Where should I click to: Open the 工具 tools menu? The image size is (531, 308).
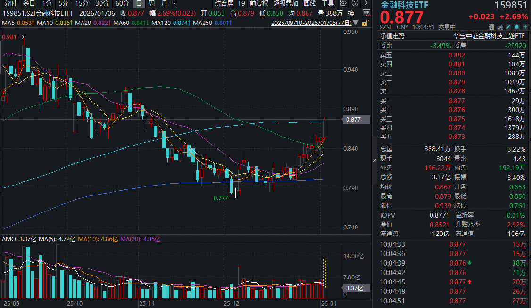(x=328, y=3)
